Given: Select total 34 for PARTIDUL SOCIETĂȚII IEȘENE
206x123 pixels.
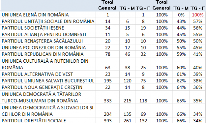Looking at the screenshot, I should (108, 28).
